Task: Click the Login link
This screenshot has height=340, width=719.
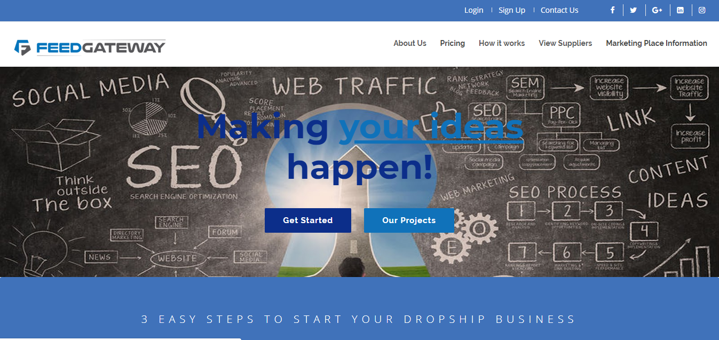Action: pos(473,10)
